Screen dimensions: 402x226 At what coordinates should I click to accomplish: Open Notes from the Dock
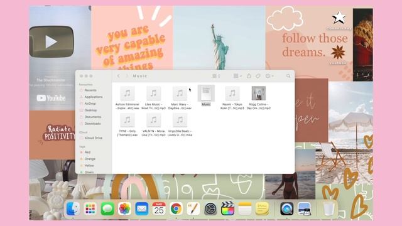tap(245, 209)
